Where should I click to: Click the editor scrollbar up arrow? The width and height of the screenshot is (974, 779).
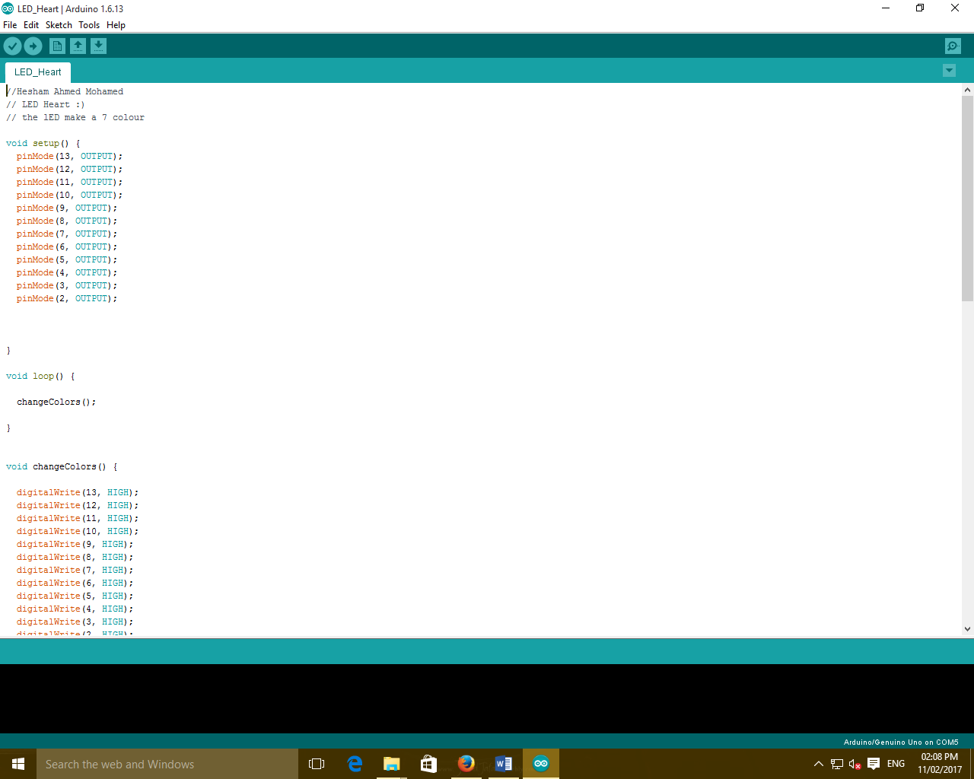pos(967,90)
